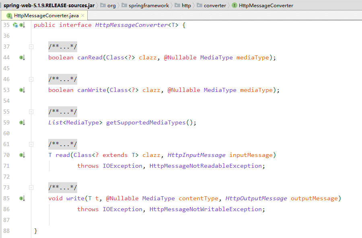Expand the folded Javadoc on line 37
The width and height of the screenshot is (362, 238).
coord(31,47)
